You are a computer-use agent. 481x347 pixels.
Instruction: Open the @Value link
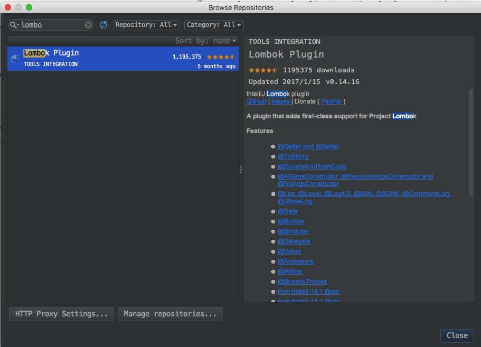point(289,251)
